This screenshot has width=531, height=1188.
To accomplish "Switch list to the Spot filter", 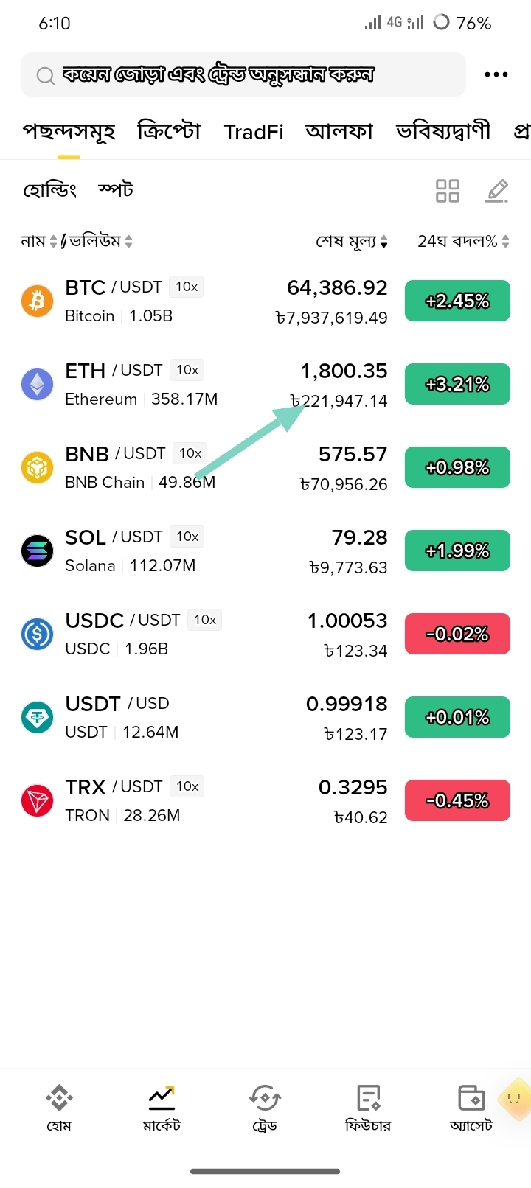I will (x=116, y=190).
